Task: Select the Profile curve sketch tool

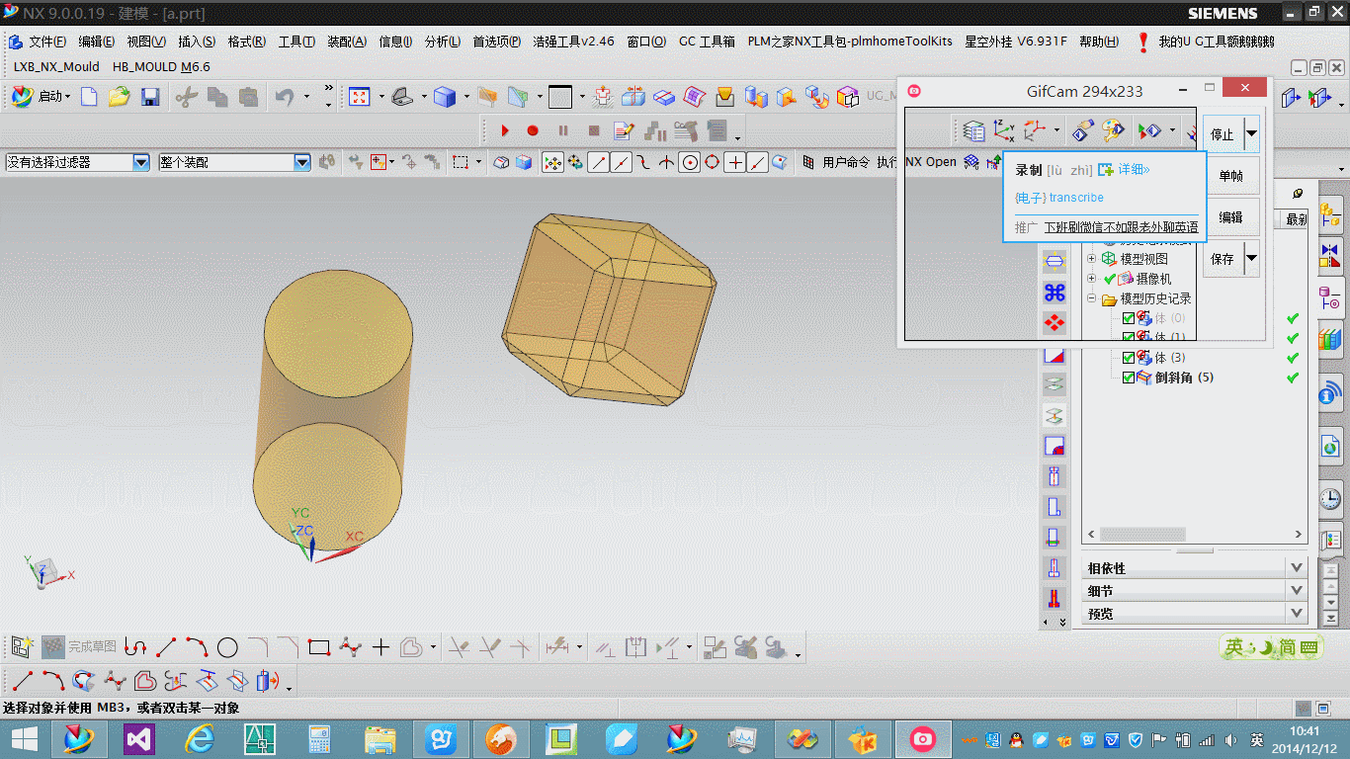Action: 135,647
